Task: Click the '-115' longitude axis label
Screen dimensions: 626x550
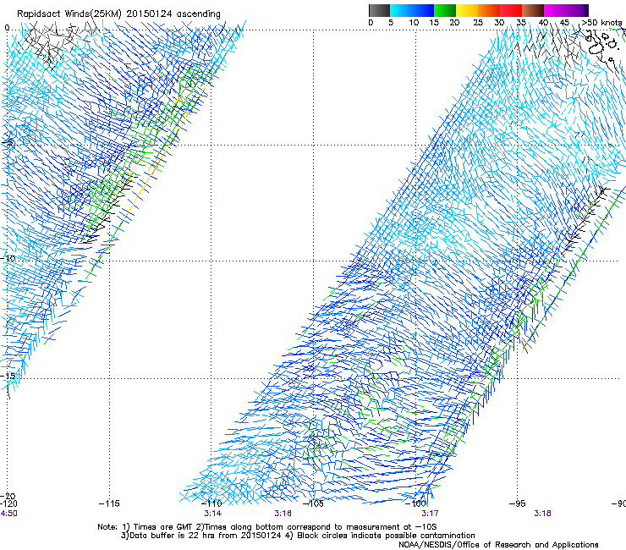Action: (109, 503)
